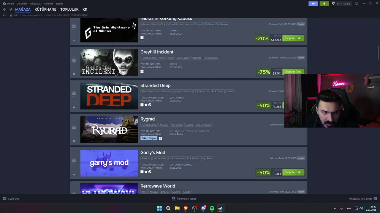Click the page vertical scrollbar thumb
Viewport: 380px width, 213px height.
coord(378,53)
